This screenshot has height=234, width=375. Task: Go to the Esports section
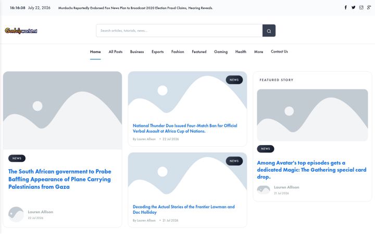[x=158, y=51]
